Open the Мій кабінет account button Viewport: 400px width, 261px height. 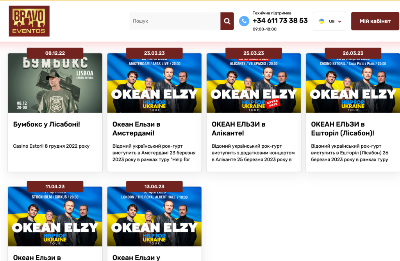375,21
